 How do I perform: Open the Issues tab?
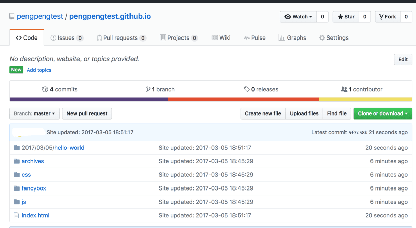coord(67,38)
